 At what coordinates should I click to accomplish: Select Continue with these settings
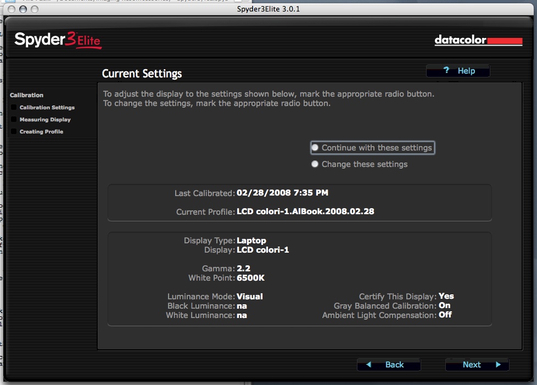tap(315, 148)
